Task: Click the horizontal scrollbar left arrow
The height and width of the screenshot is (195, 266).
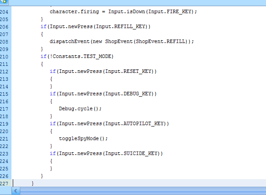Action: (x=15, y=191)
